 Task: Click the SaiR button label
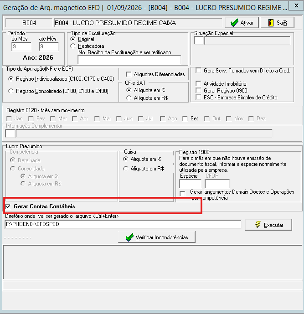tap(282, 23)
